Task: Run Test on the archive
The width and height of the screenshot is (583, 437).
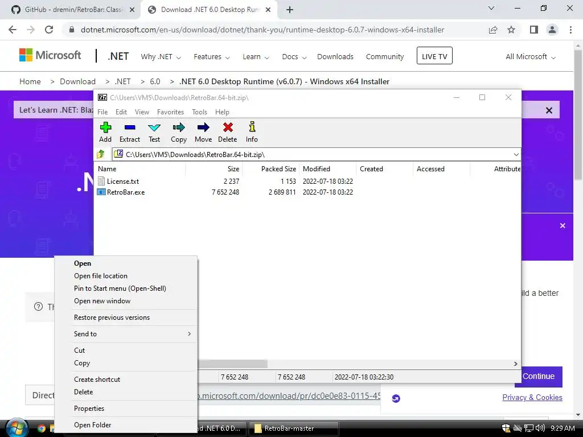Action: [154, 132]
